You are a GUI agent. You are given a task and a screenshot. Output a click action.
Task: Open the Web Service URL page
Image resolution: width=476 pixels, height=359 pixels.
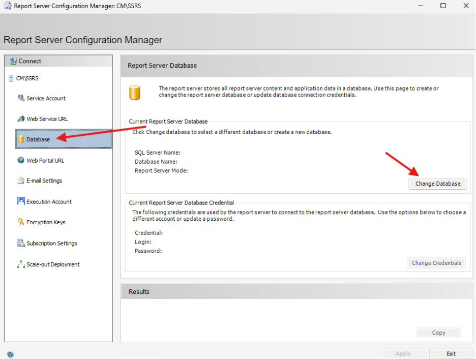click(47, 119)
